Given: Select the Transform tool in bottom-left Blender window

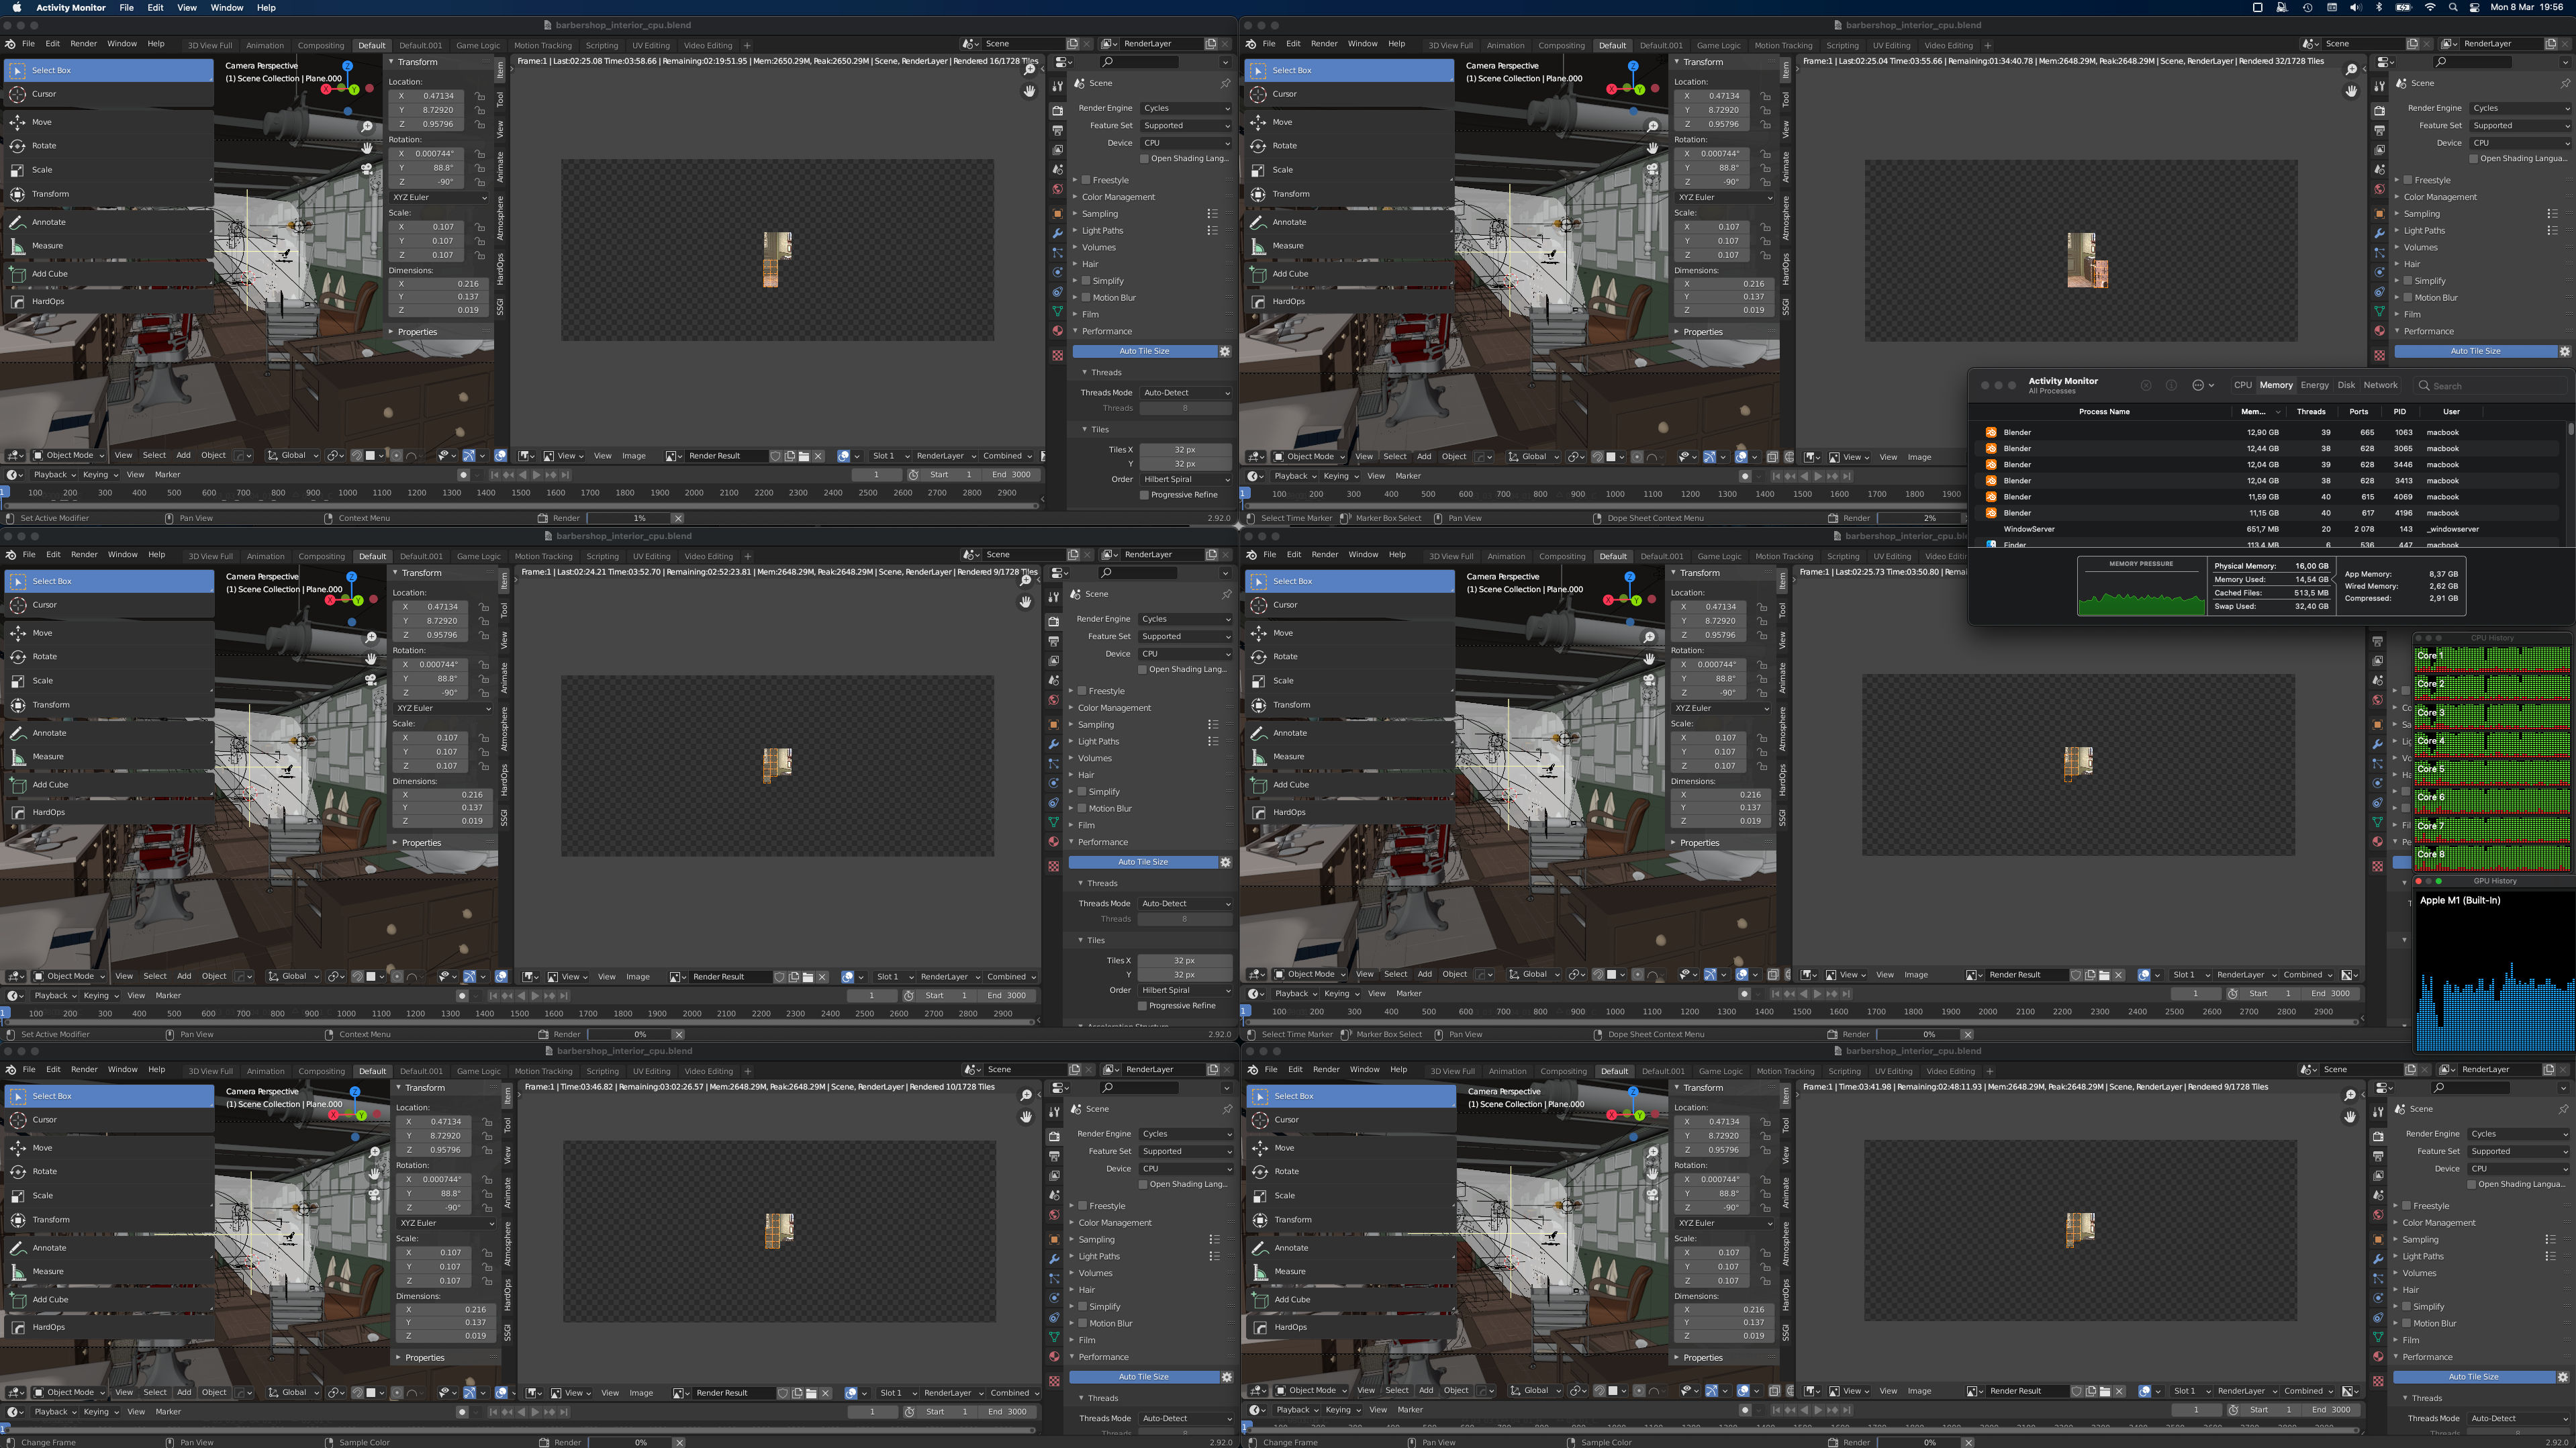Looking at the screenshot, I should (x=108, y=1220).
